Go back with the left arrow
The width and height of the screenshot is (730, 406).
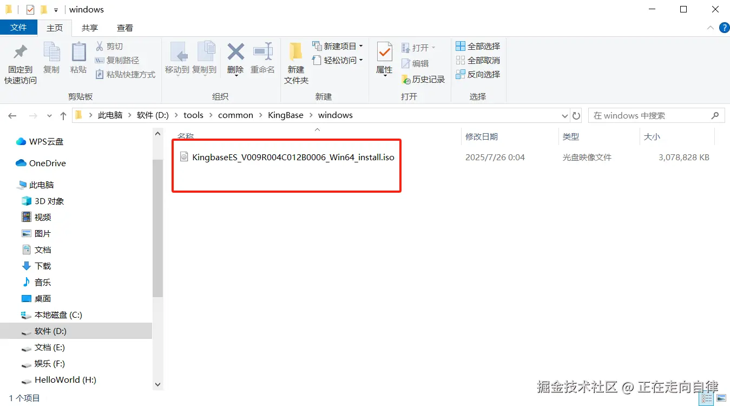coord(12,115)
